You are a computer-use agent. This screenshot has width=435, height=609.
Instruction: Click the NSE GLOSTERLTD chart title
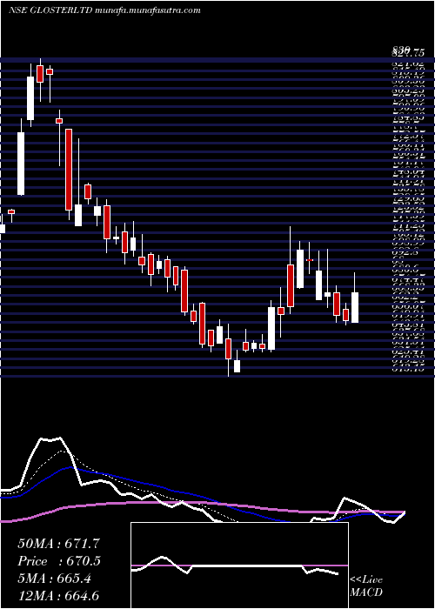point(50,10)
